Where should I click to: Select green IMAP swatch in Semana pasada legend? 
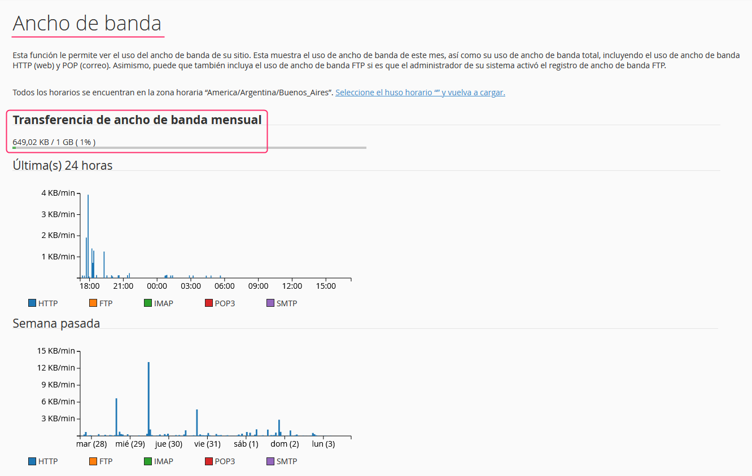pyautogui.click(x=148, y=461)
